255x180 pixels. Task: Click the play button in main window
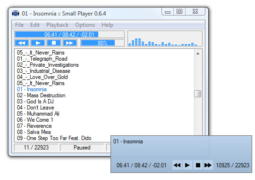click(38, 43)
